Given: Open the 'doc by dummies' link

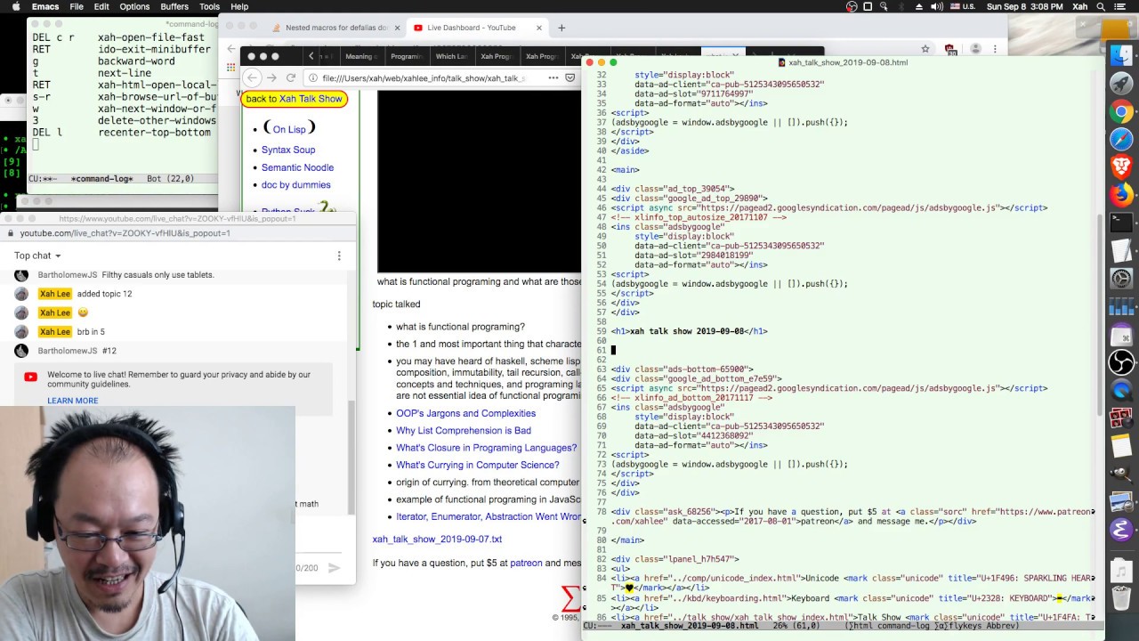Looking at the screenshot, I should coord(295,185).
